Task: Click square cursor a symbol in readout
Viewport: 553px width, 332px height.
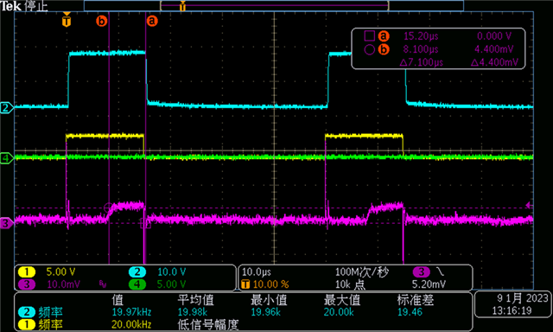Action: point(369,36)
